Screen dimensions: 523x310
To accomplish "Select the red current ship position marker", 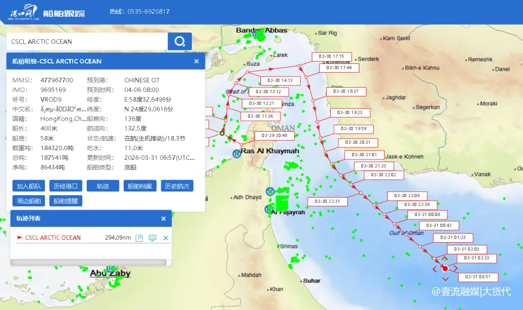I will point(445,268).
